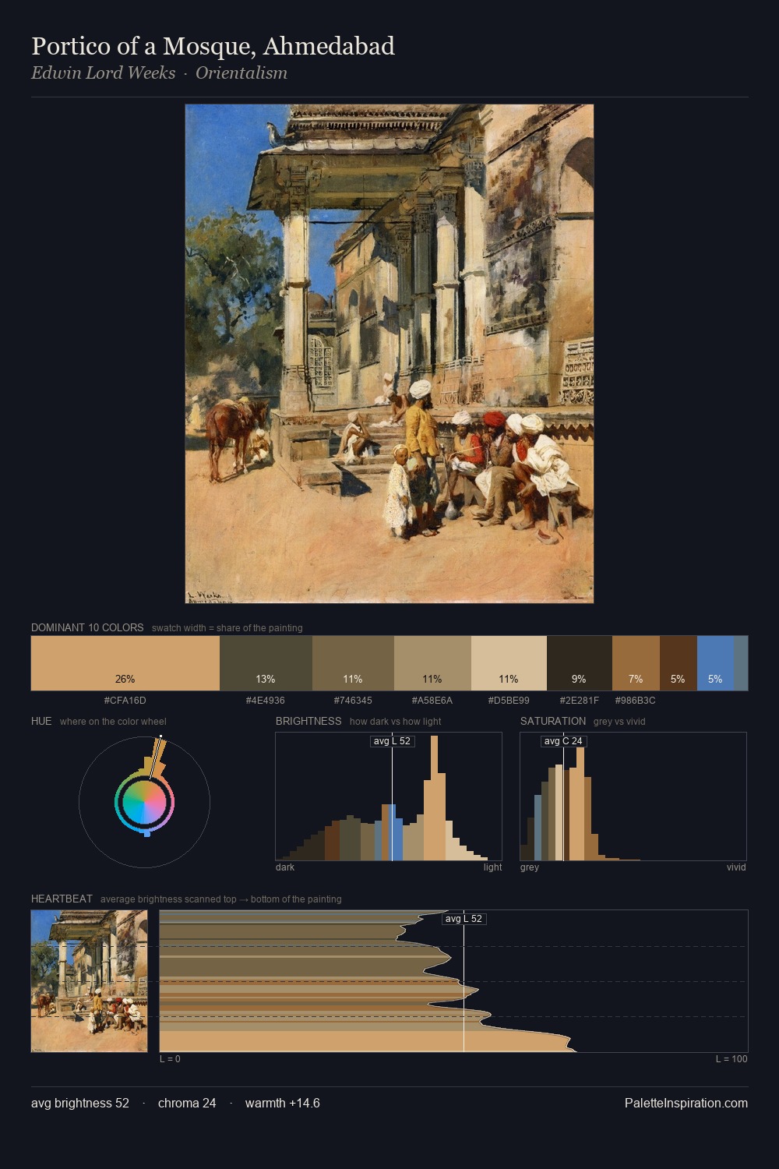Click the #CFA16D tan swatch showing 26%

(125, 663)
